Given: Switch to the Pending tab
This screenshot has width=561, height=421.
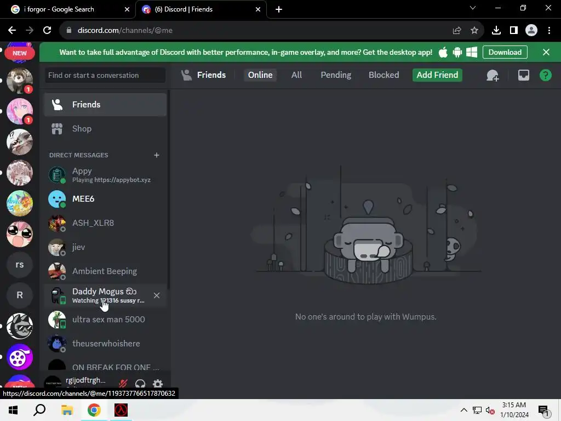Looking at the screenshot, I should point(336,75).
